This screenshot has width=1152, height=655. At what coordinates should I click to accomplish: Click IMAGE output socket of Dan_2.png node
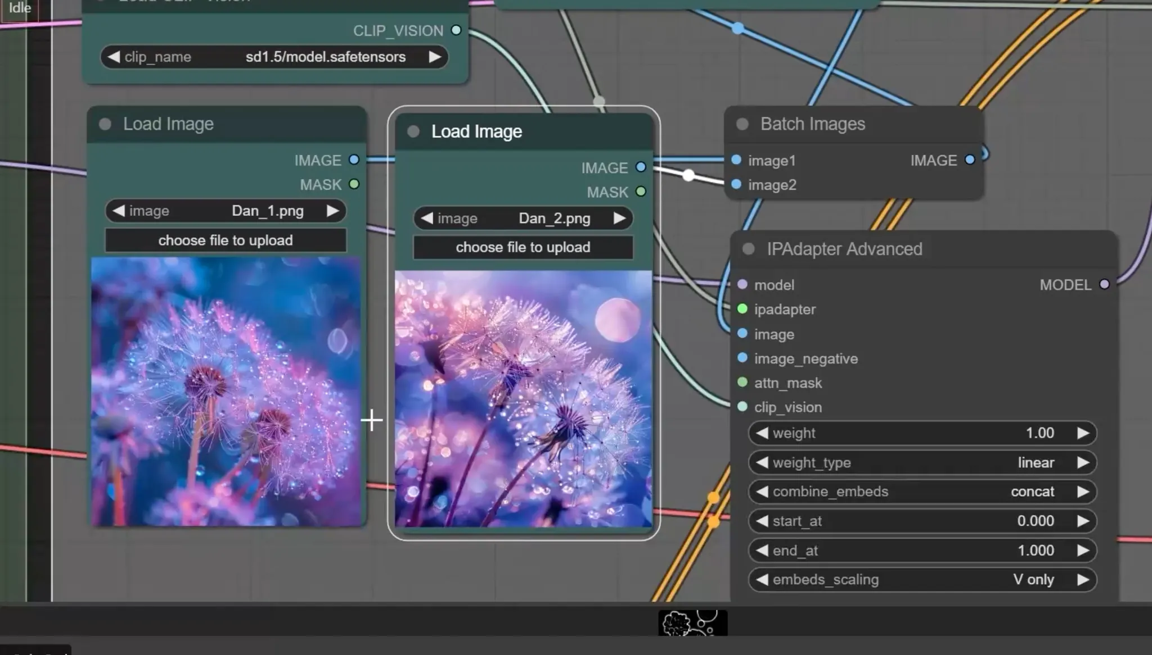pos(641,167)
